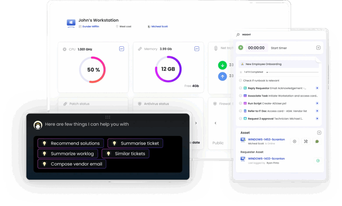The width and height of the screenshot is (342, 206).
Task: Check the 'Check if runbook is relevant' step
Action: [240, 81]
